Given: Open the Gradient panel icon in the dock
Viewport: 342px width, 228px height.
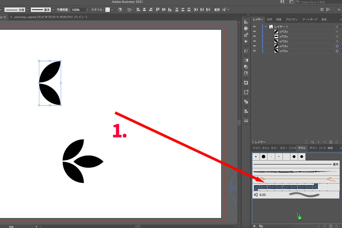Looking at the screenshot, I should click(246, 60).
